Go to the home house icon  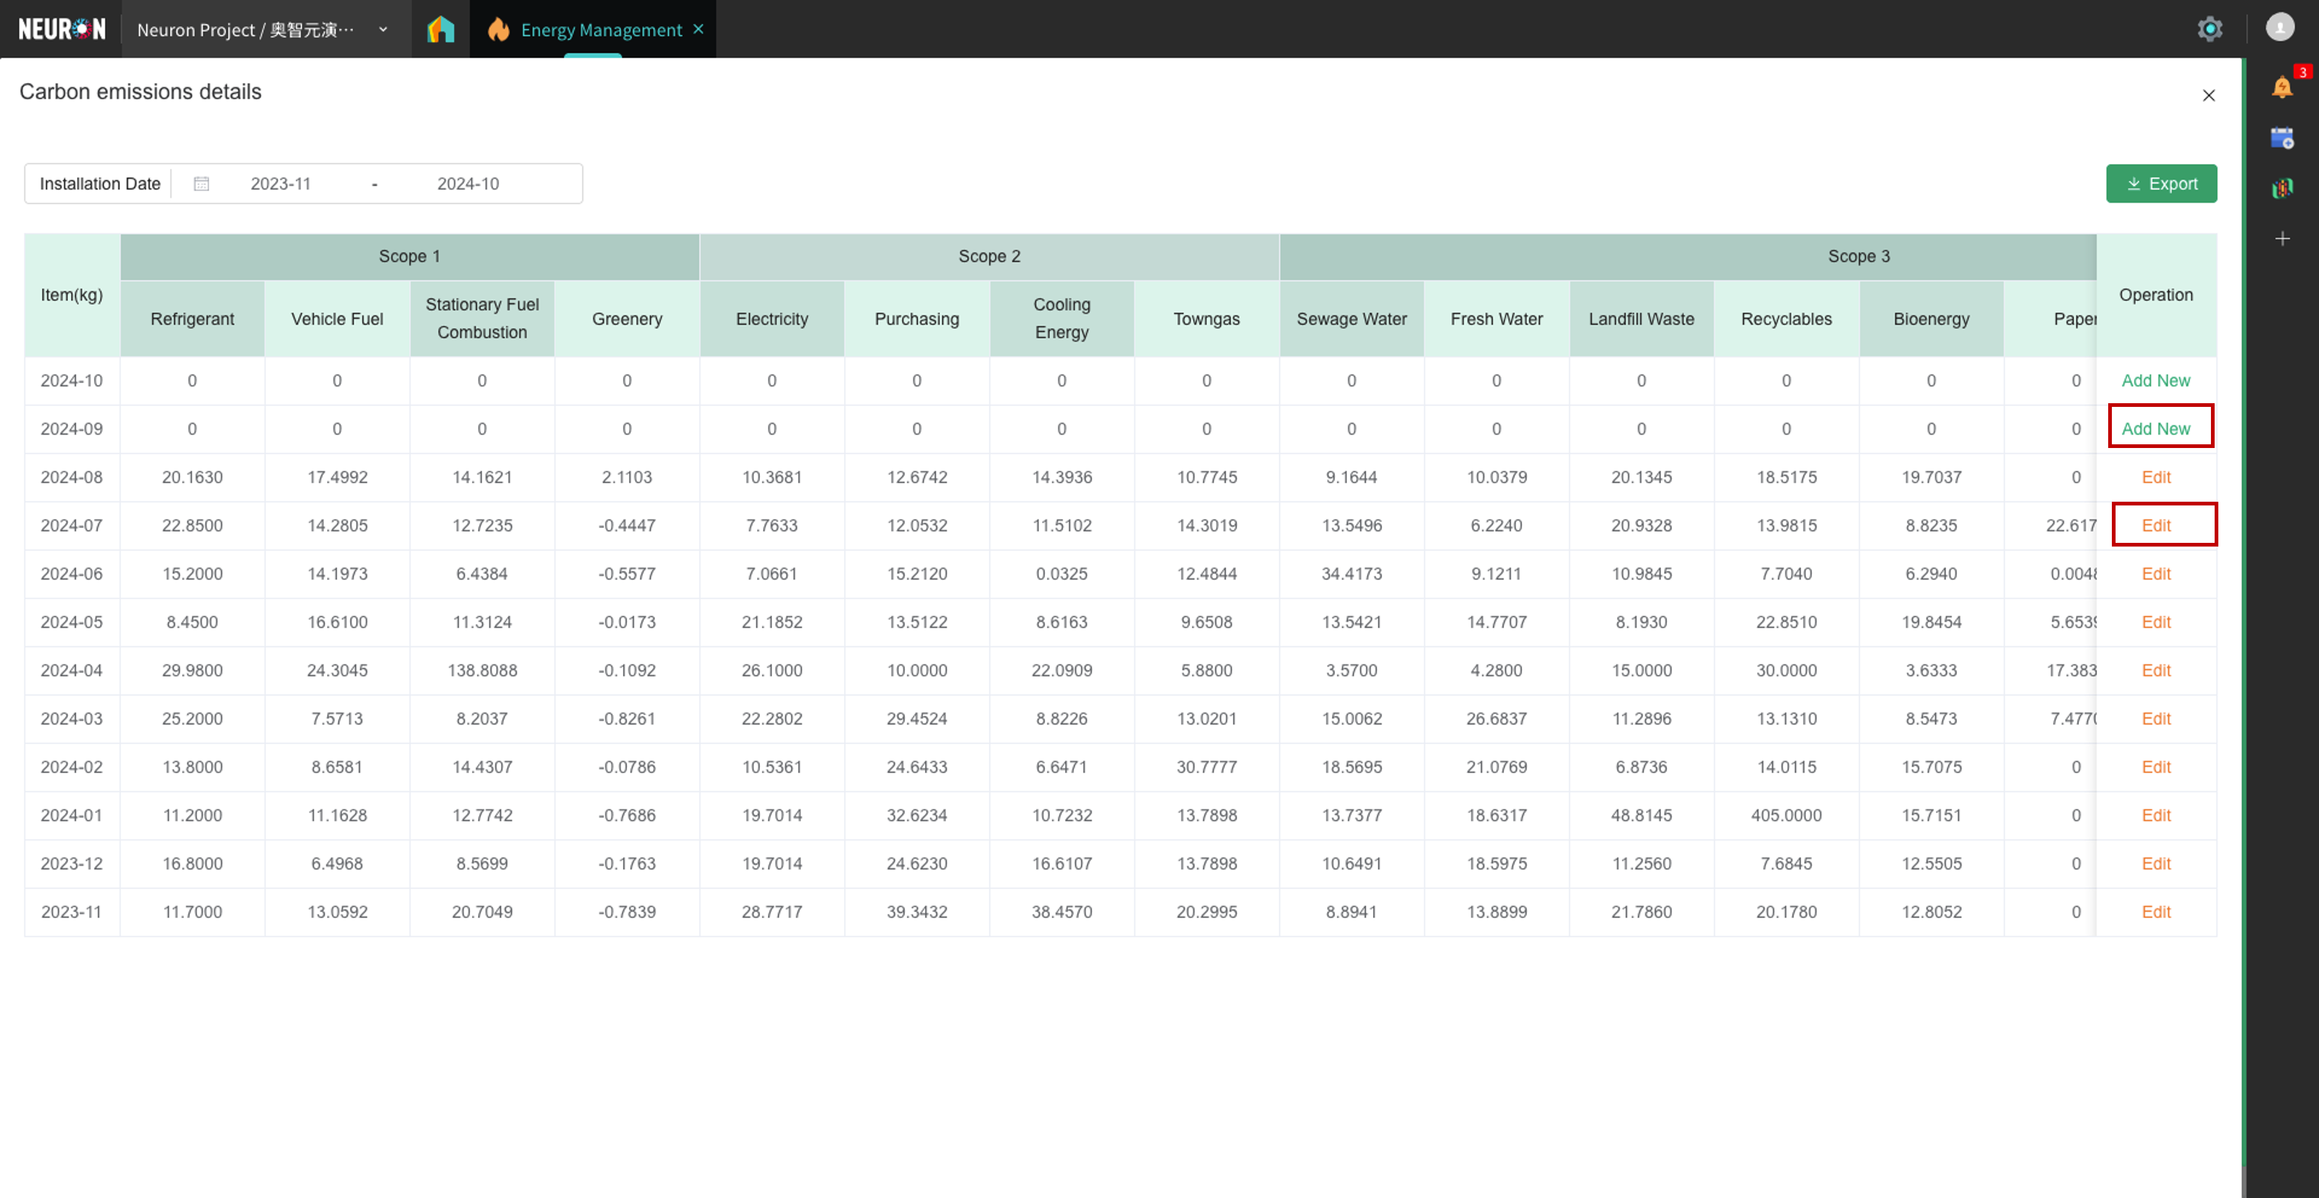click(x=440, y=30)
